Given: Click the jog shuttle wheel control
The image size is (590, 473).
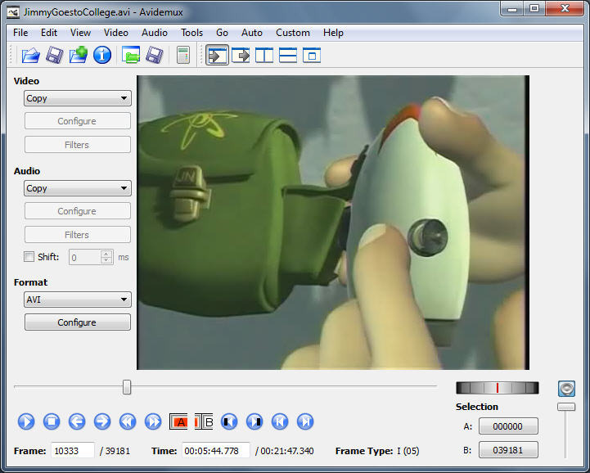Looking at the screenshot, I should [497, 388].
